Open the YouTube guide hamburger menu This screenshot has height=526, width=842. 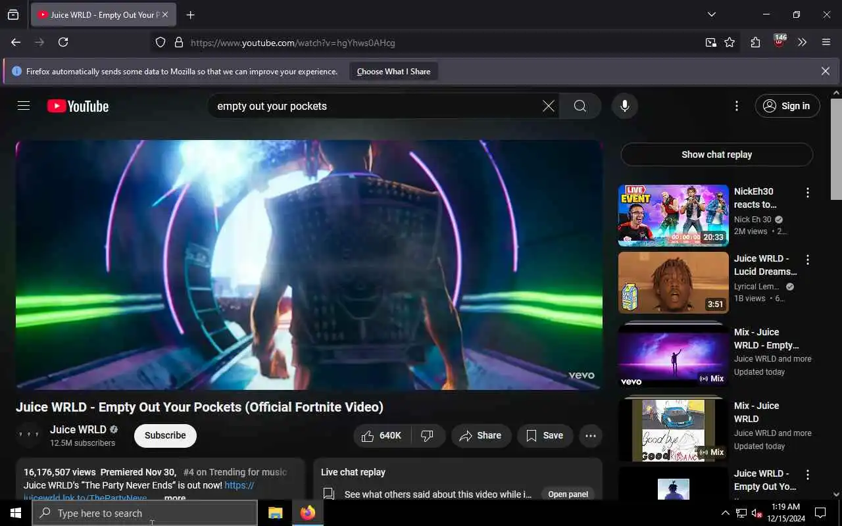click(x=24, y=106)
